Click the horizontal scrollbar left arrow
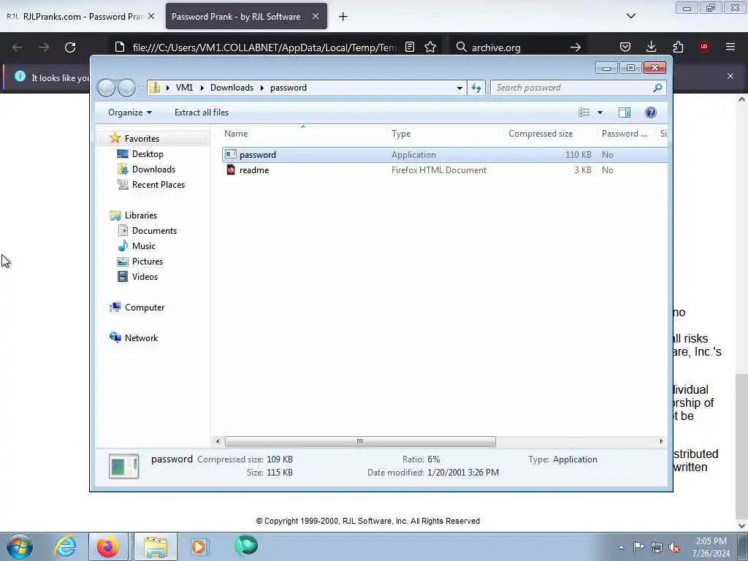Viewport: 748px width, 561px height. [x=218, y=442]
